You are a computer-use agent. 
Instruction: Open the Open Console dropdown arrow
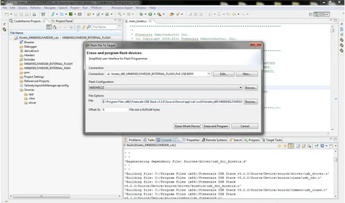336,146
